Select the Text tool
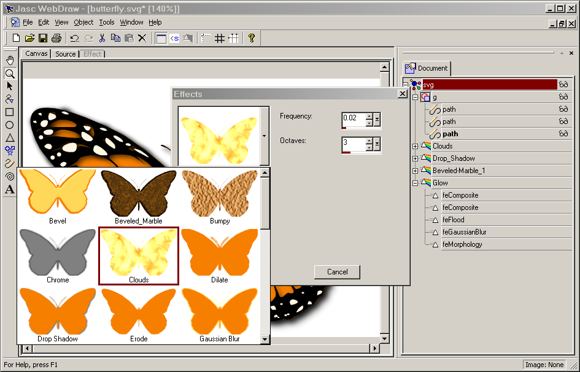The width and height of the screenshot is (580, 372). tap(10, 189)
